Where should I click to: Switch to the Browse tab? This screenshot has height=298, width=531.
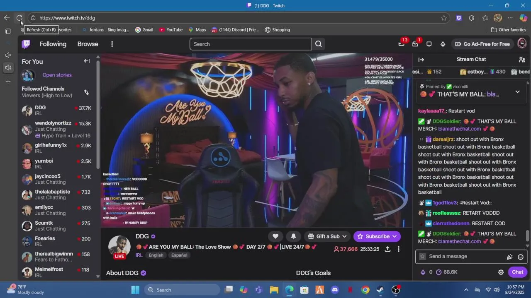tap(88, 44)
